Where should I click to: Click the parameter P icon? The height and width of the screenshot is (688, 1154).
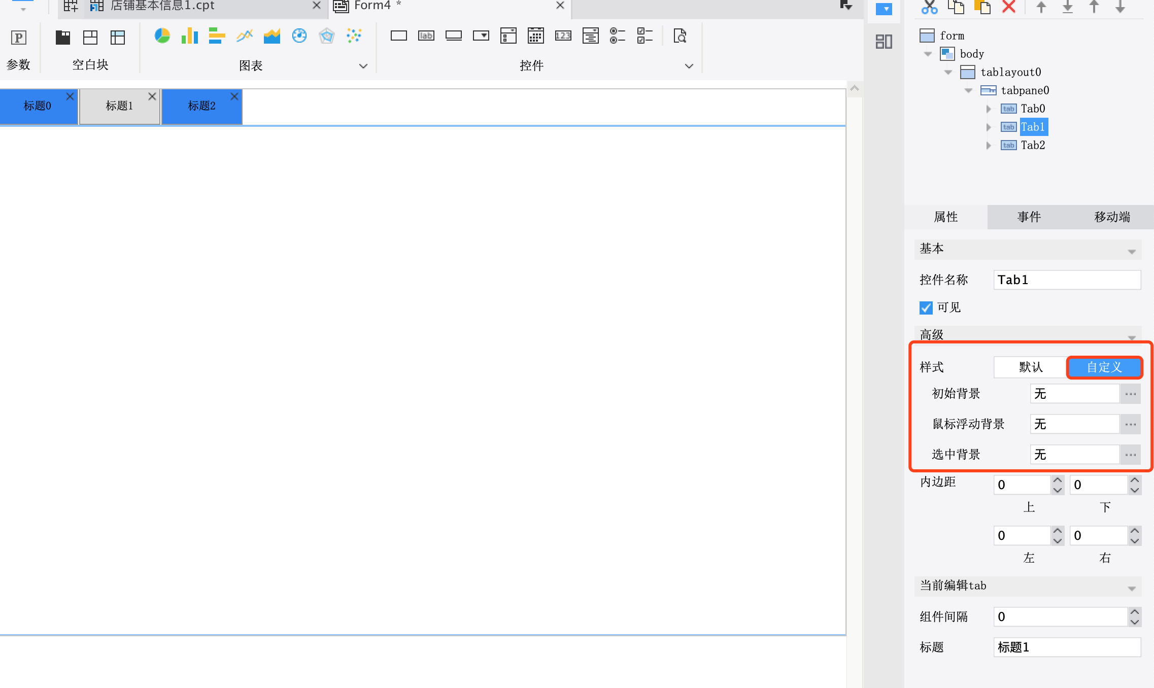[19, 38]
